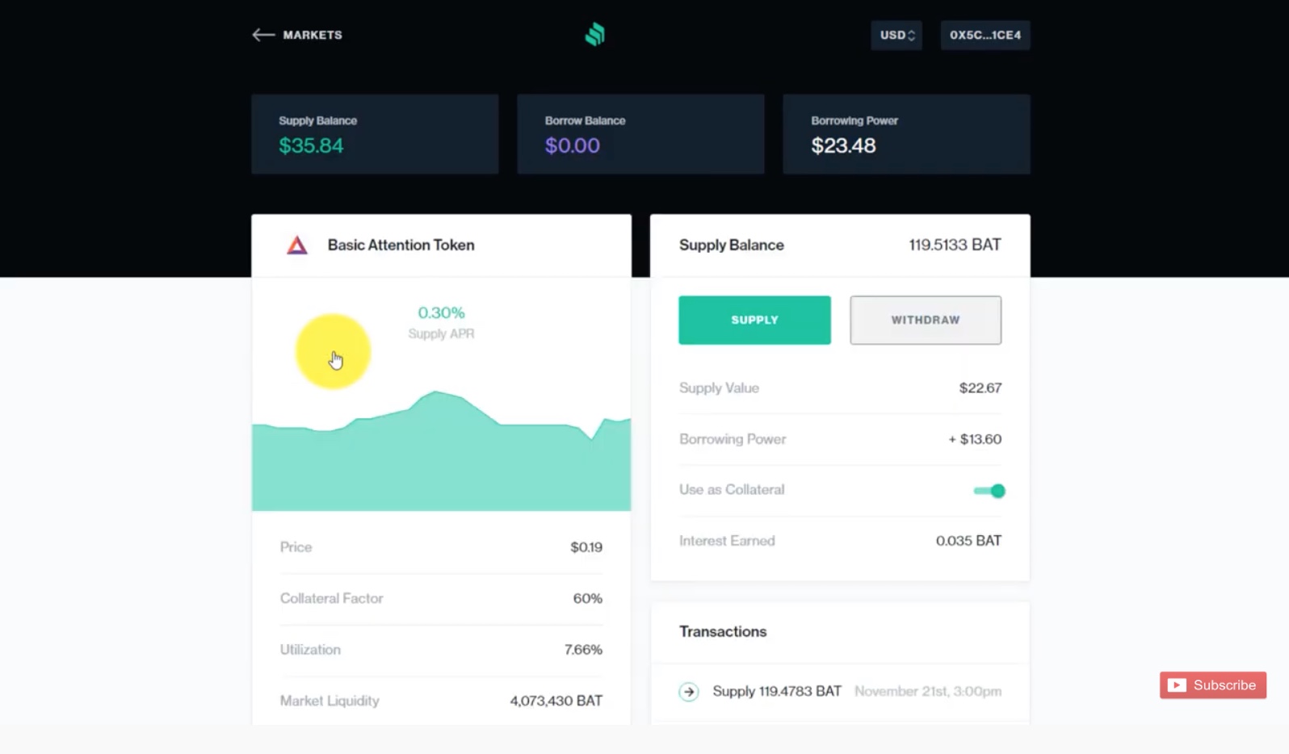The width and height of the screenshot is (1289, 754).
Task: Click the back arrow next to Markets
Action: [263, 35]
